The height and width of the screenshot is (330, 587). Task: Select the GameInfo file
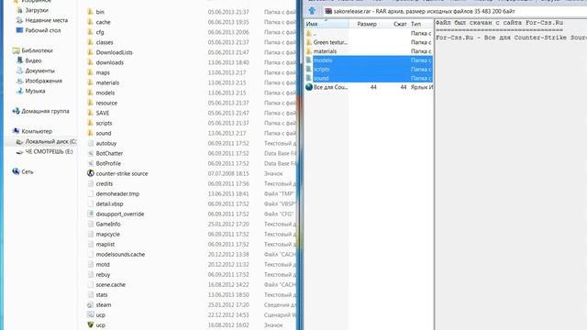108,224
